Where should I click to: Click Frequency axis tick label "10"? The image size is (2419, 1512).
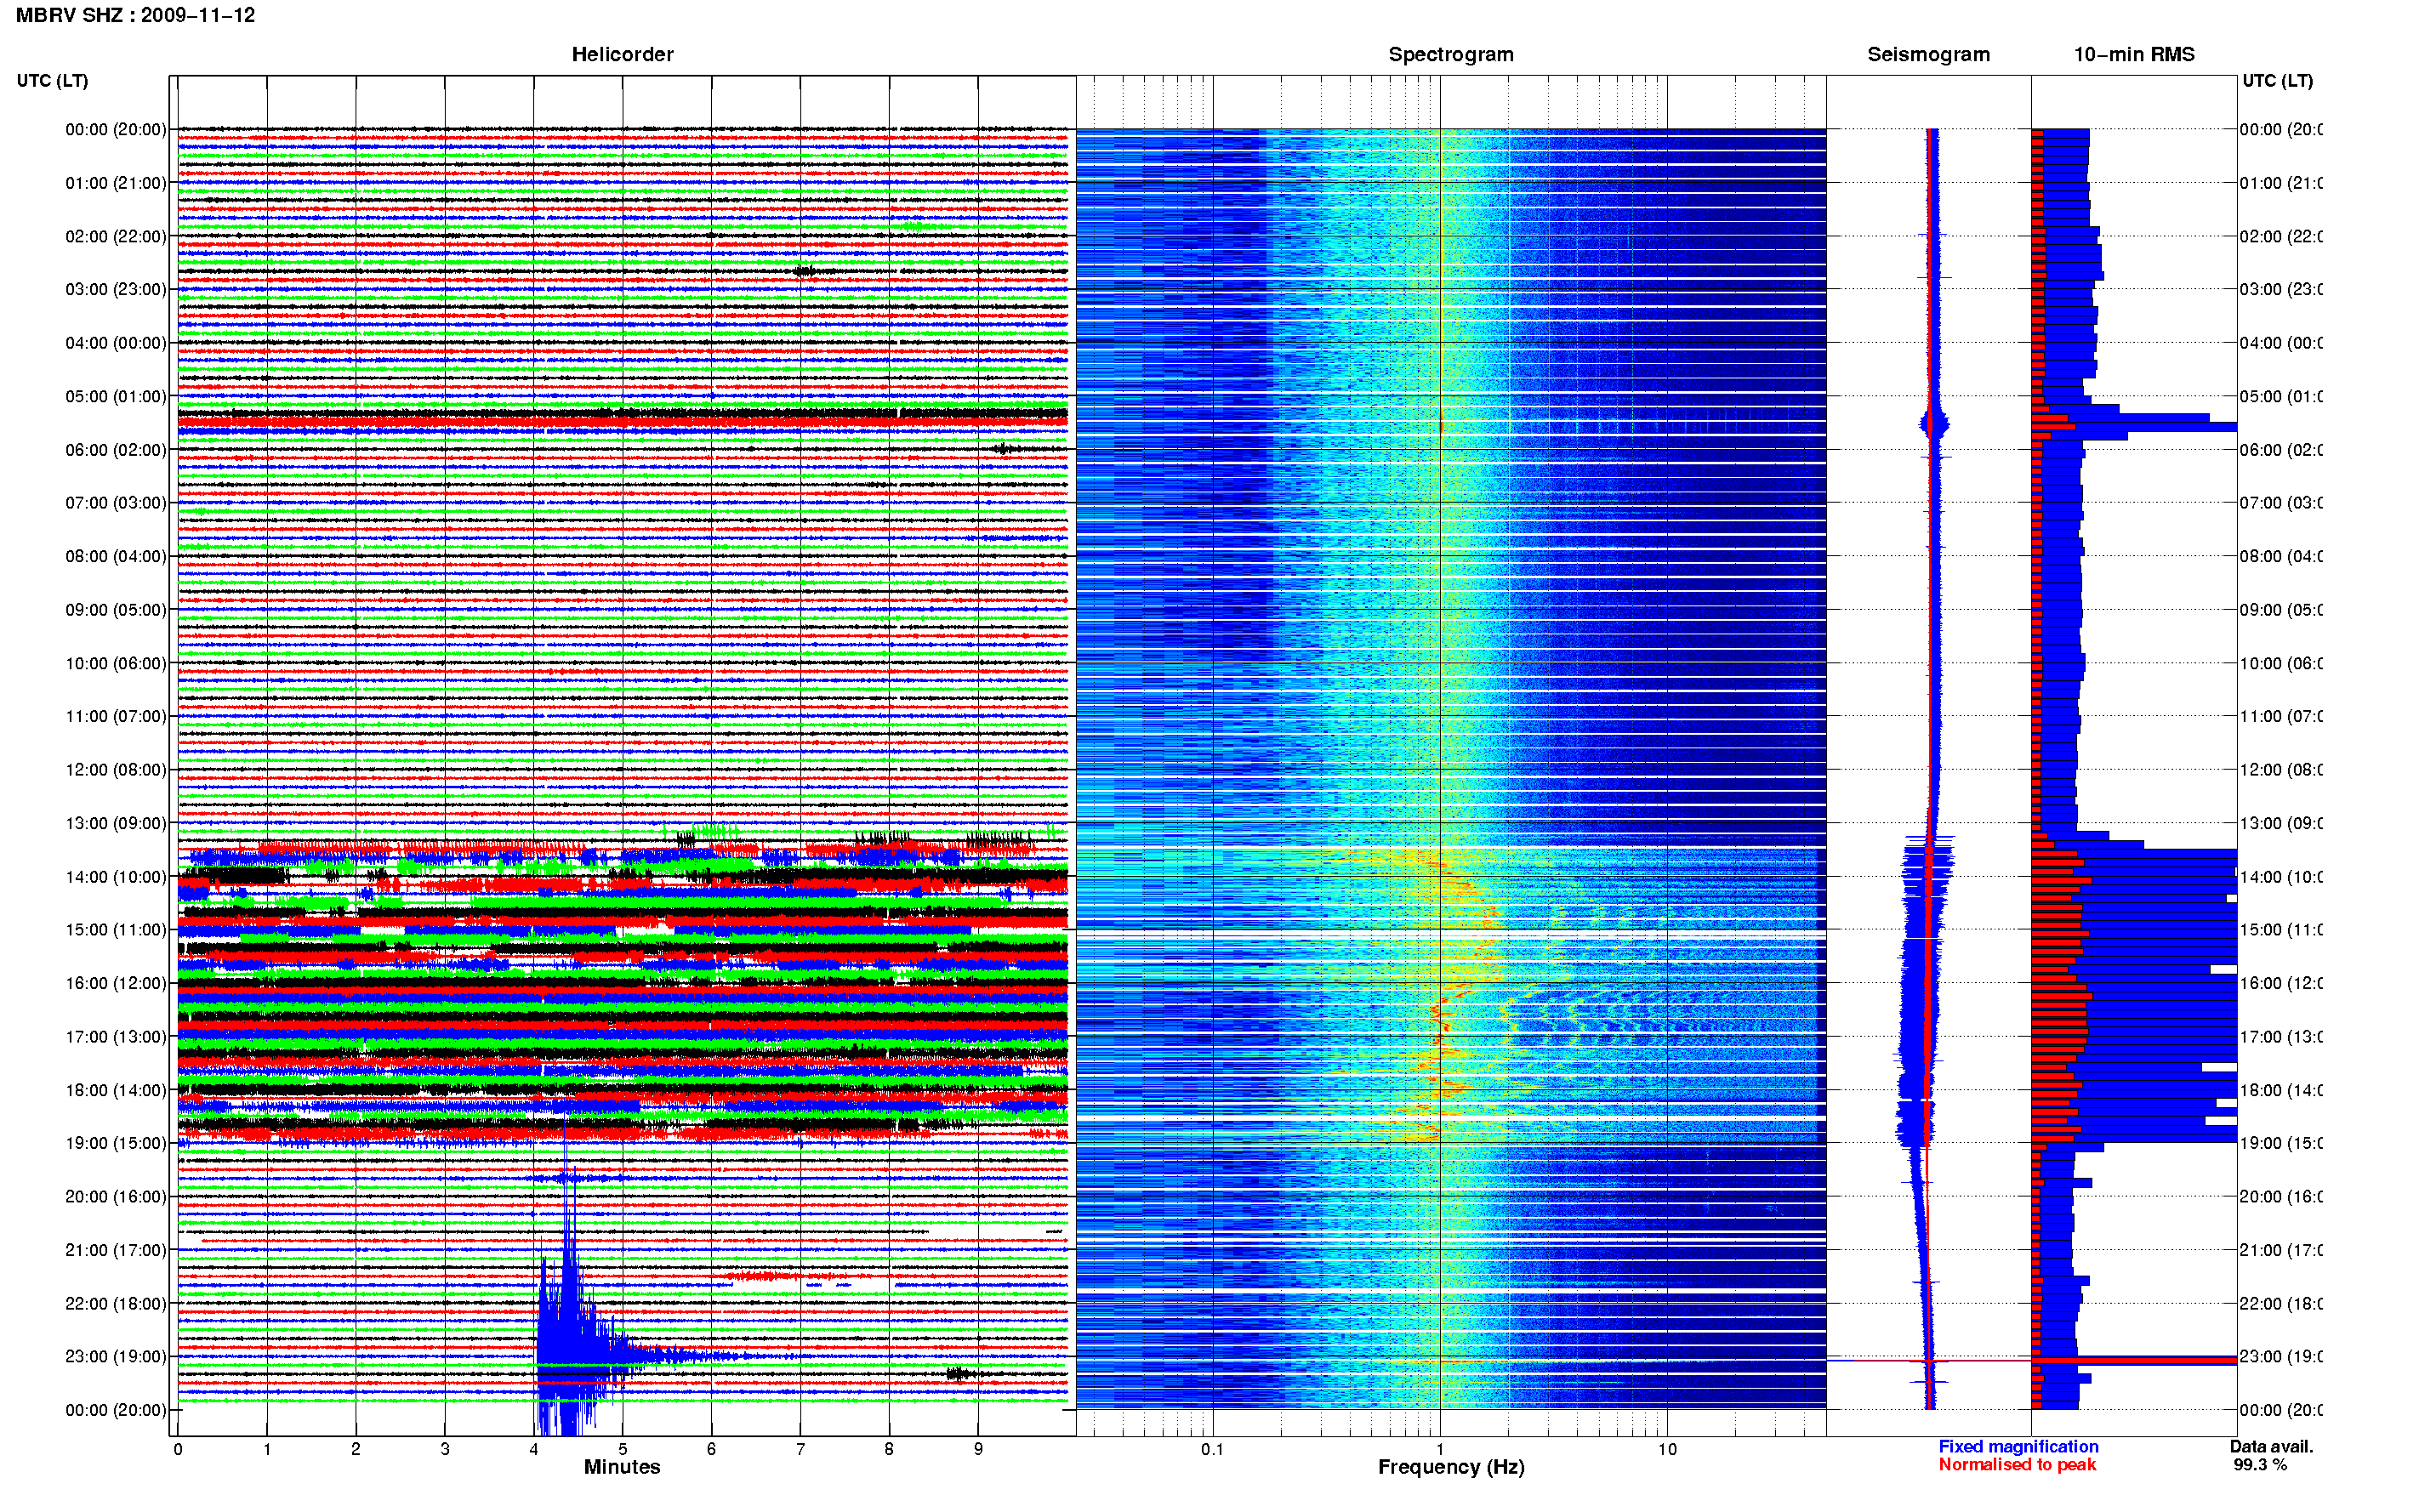coord(1667,1449)
